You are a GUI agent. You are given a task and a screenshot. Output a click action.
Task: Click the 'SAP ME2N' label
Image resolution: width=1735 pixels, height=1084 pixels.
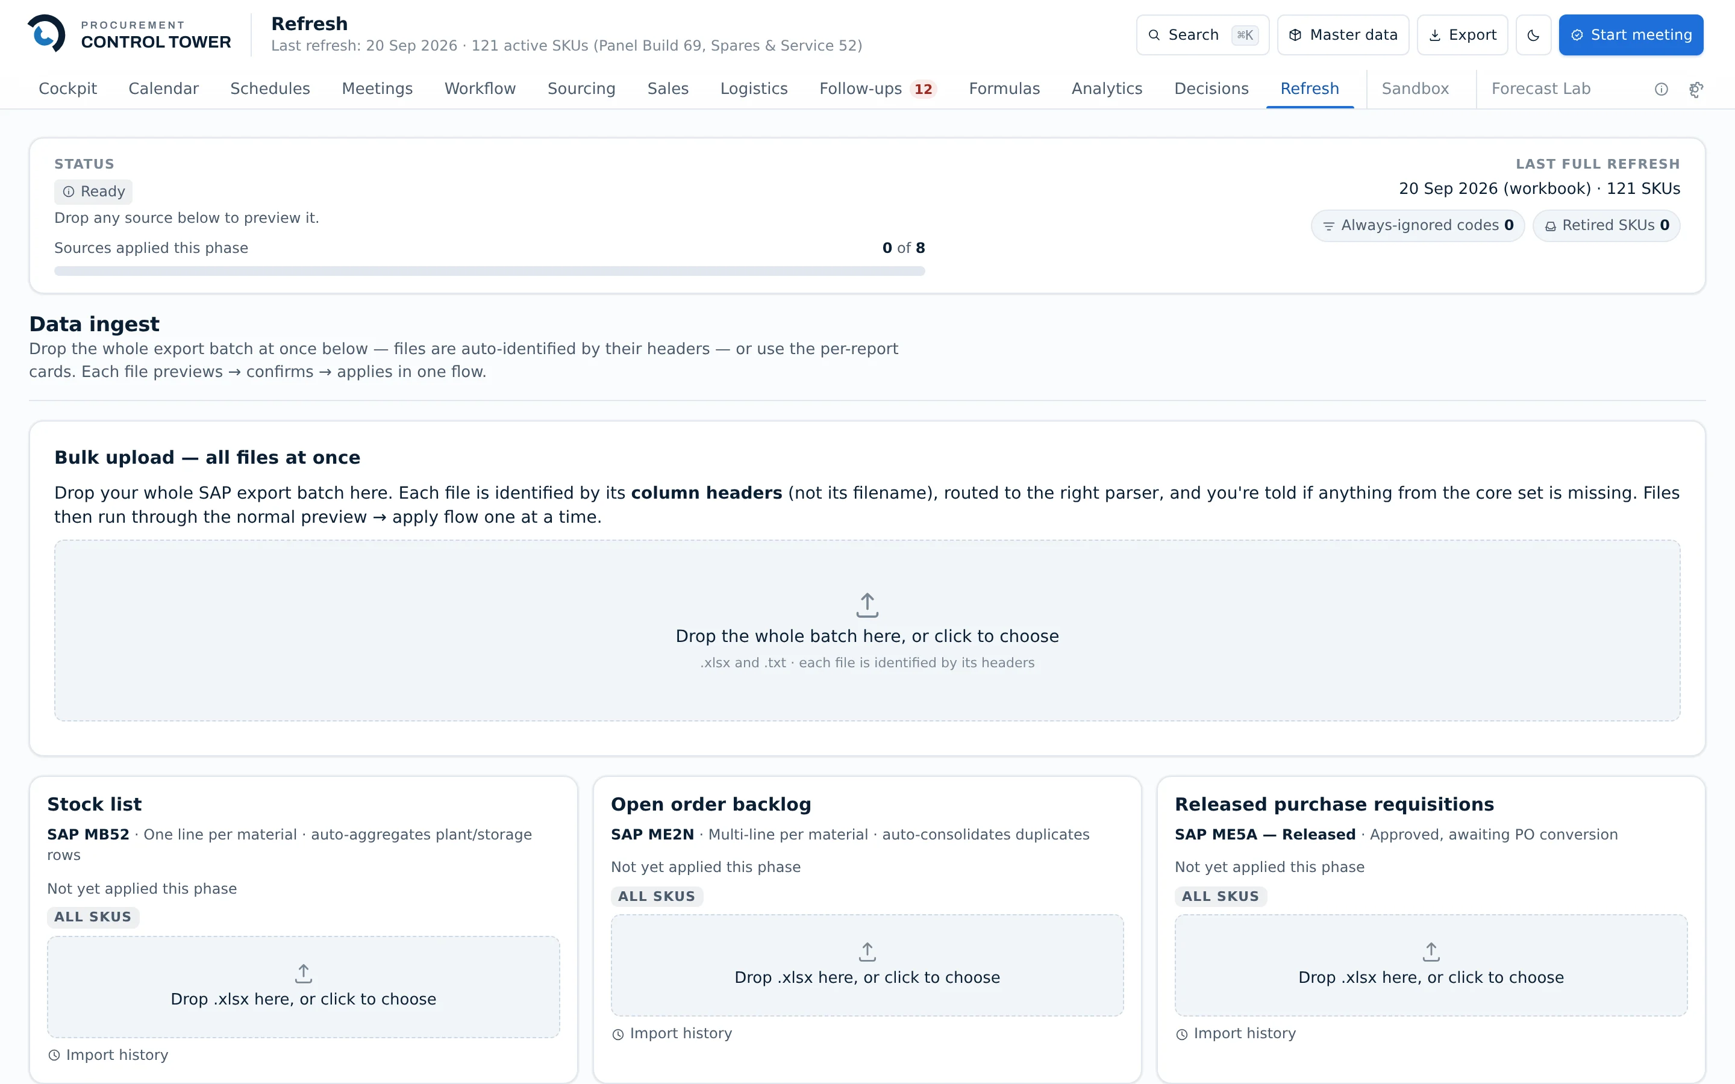pos(652,835)
